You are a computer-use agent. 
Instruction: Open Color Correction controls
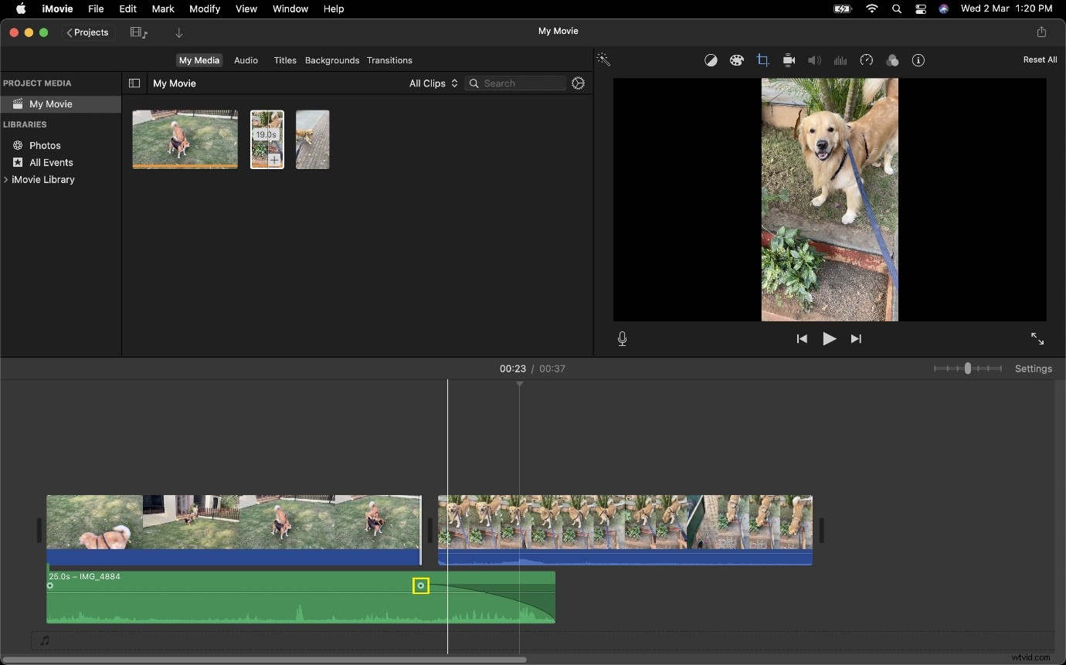[737, 60]
